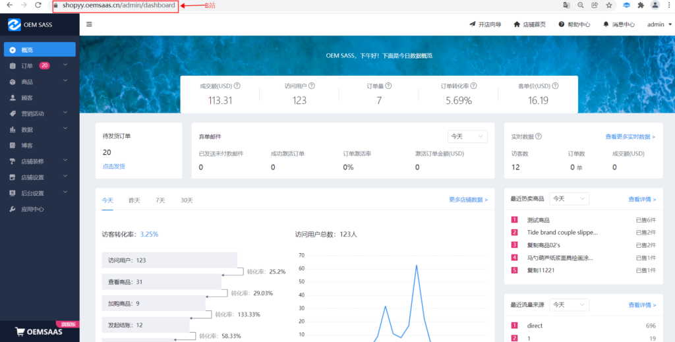
Task: Click the browser address bar URL
Action: tap(119, 5)
